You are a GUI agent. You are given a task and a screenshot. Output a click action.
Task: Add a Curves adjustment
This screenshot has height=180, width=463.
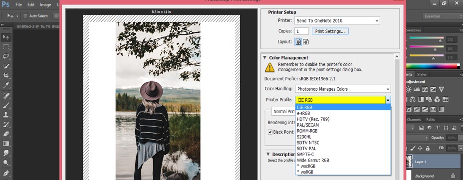click(x=425, y=89)
